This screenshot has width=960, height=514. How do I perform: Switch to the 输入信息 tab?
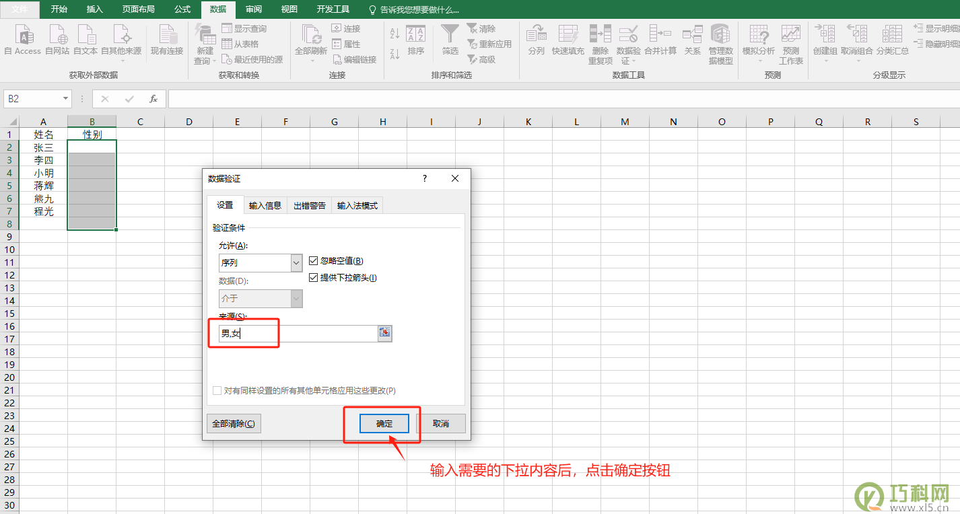coord(265,205)
